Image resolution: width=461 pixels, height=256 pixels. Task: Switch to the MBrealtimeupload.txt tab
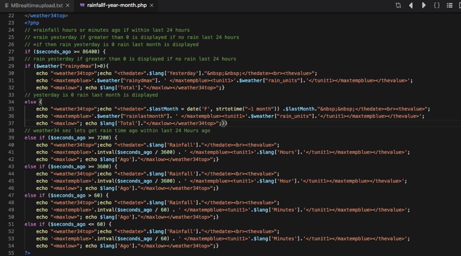pos(36,5)
